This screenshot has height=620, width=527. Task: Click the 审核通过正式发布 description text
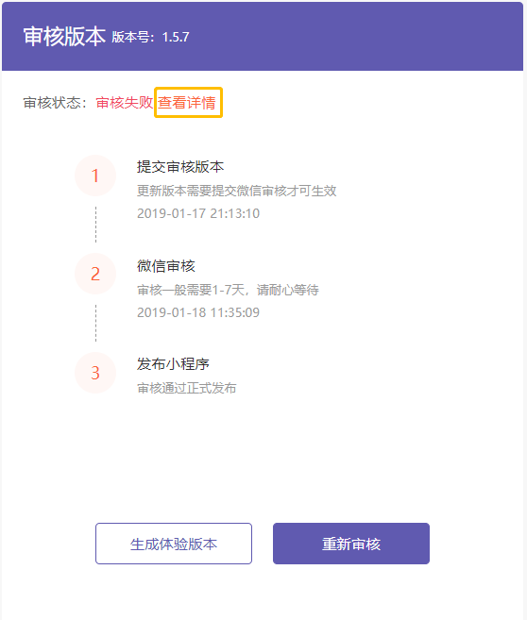coord(187,388)
